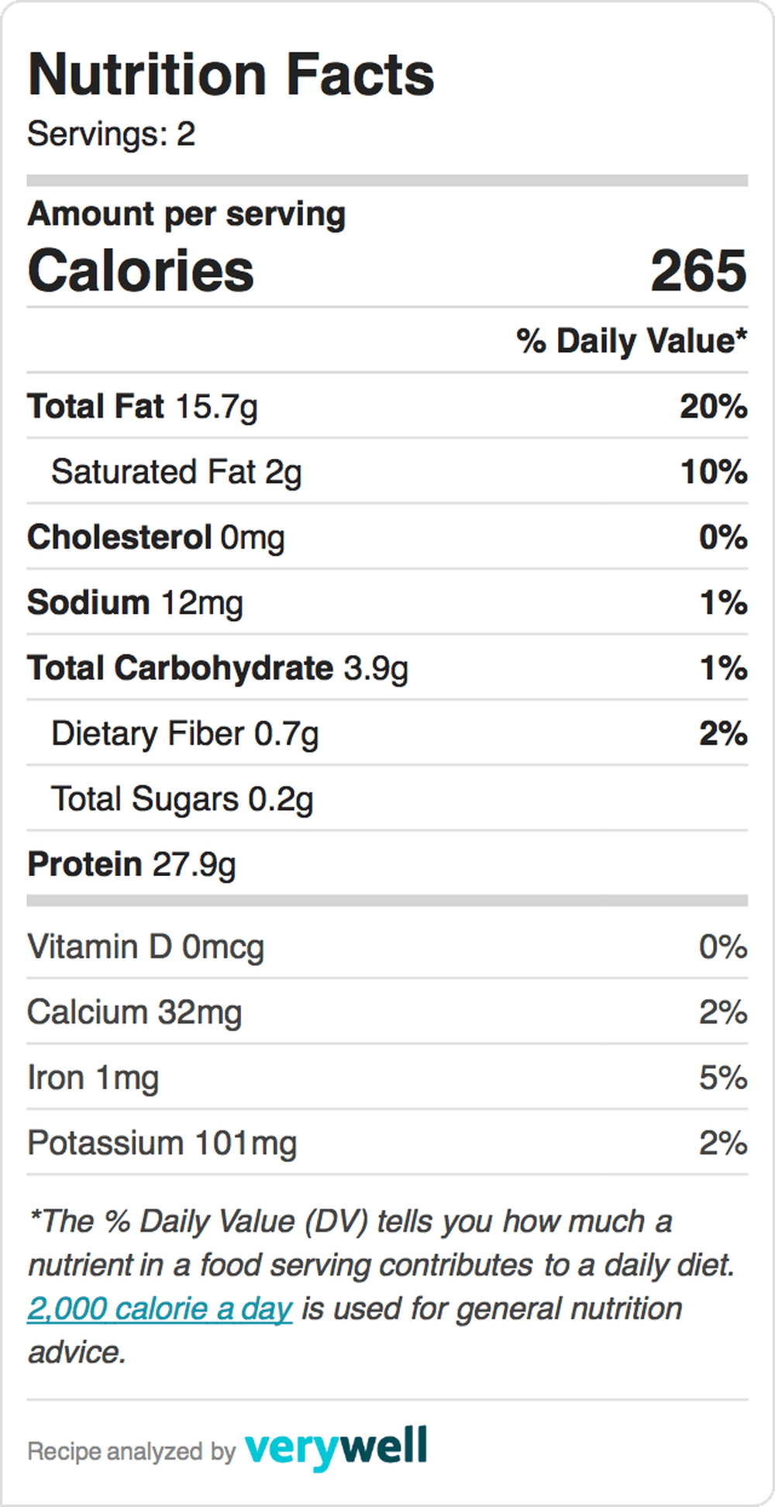The image size is (775, 1507).
Task: Click the Total Fat 15.7g row
Action: point(387,405)
